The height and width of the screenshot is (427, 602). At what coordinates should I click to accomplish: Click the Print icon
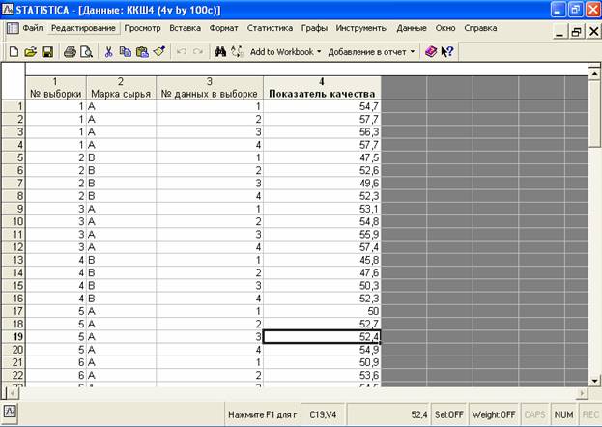pyautogui.click(x=70, y=52)
